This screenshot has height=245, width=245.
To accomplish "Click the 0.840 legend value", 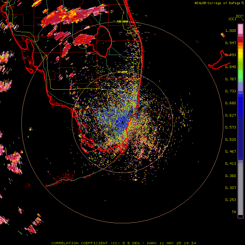I will [x=231, y=67].
